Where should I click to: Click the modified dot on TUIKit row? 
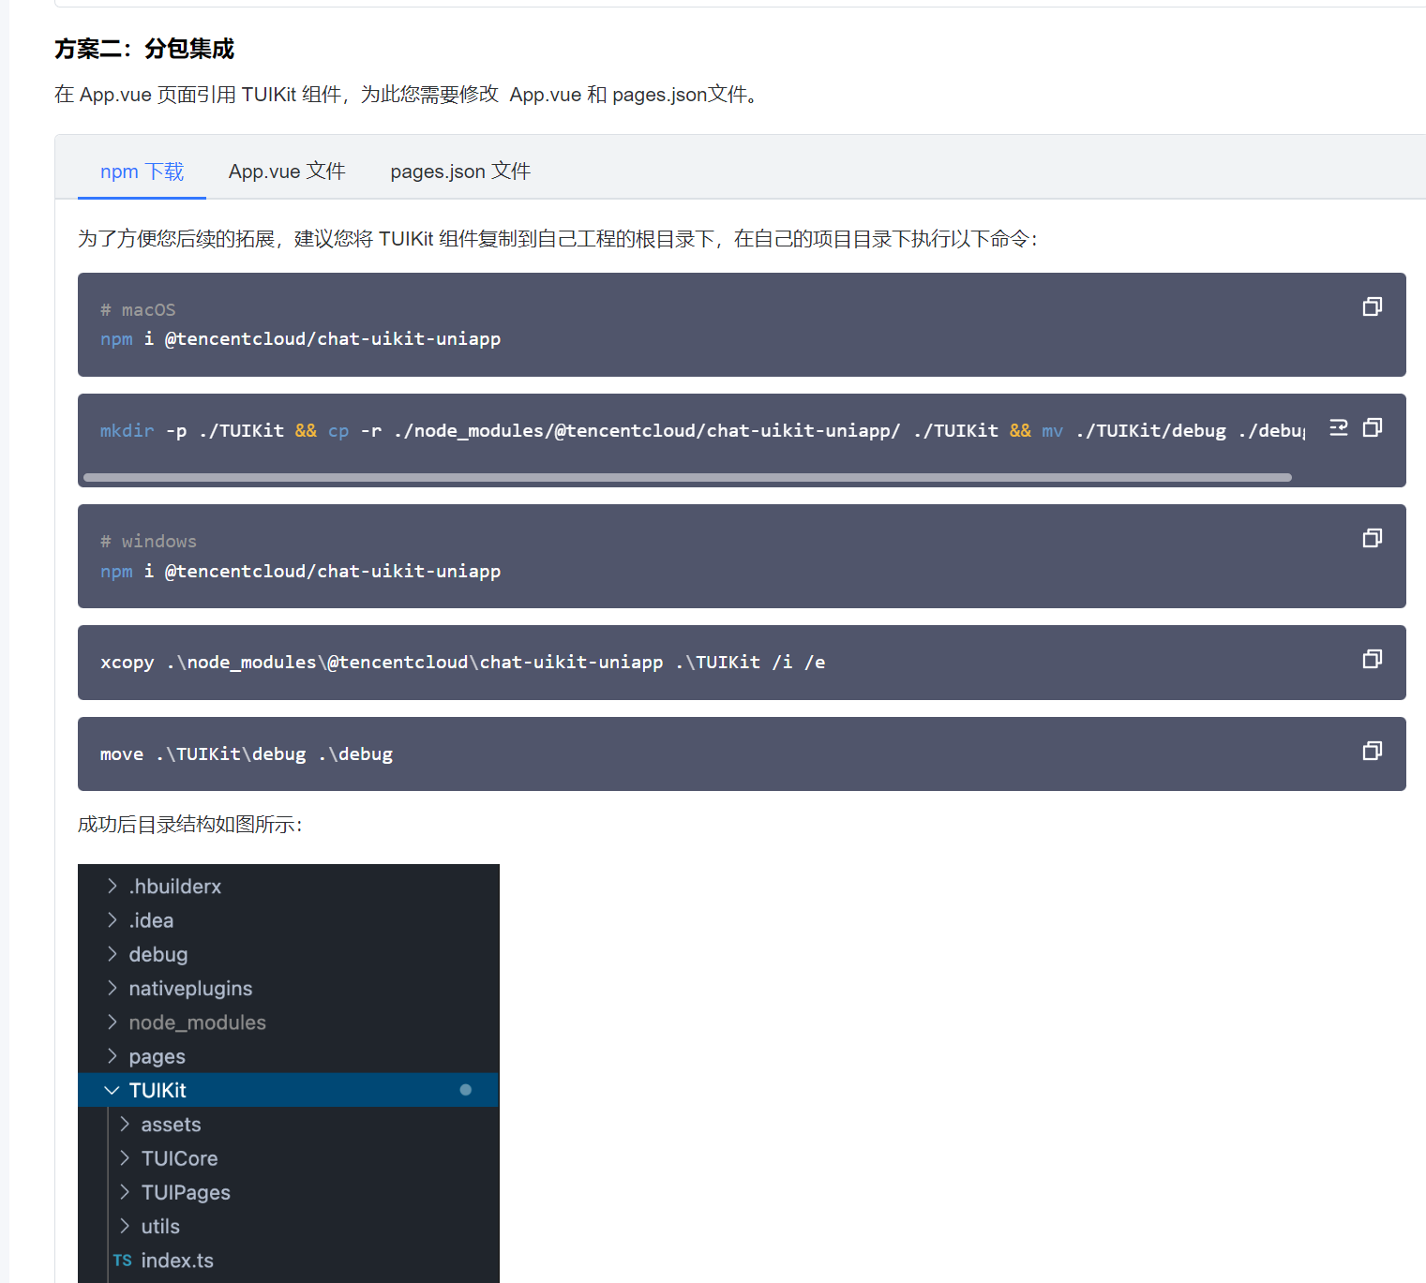click(466, 1090)
